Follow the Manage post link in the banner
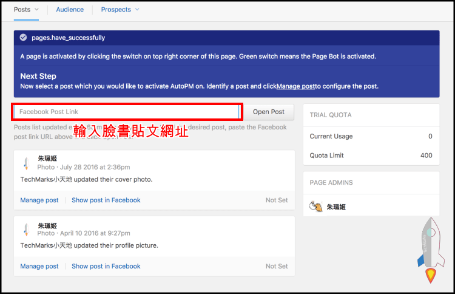 coord(295,86)
